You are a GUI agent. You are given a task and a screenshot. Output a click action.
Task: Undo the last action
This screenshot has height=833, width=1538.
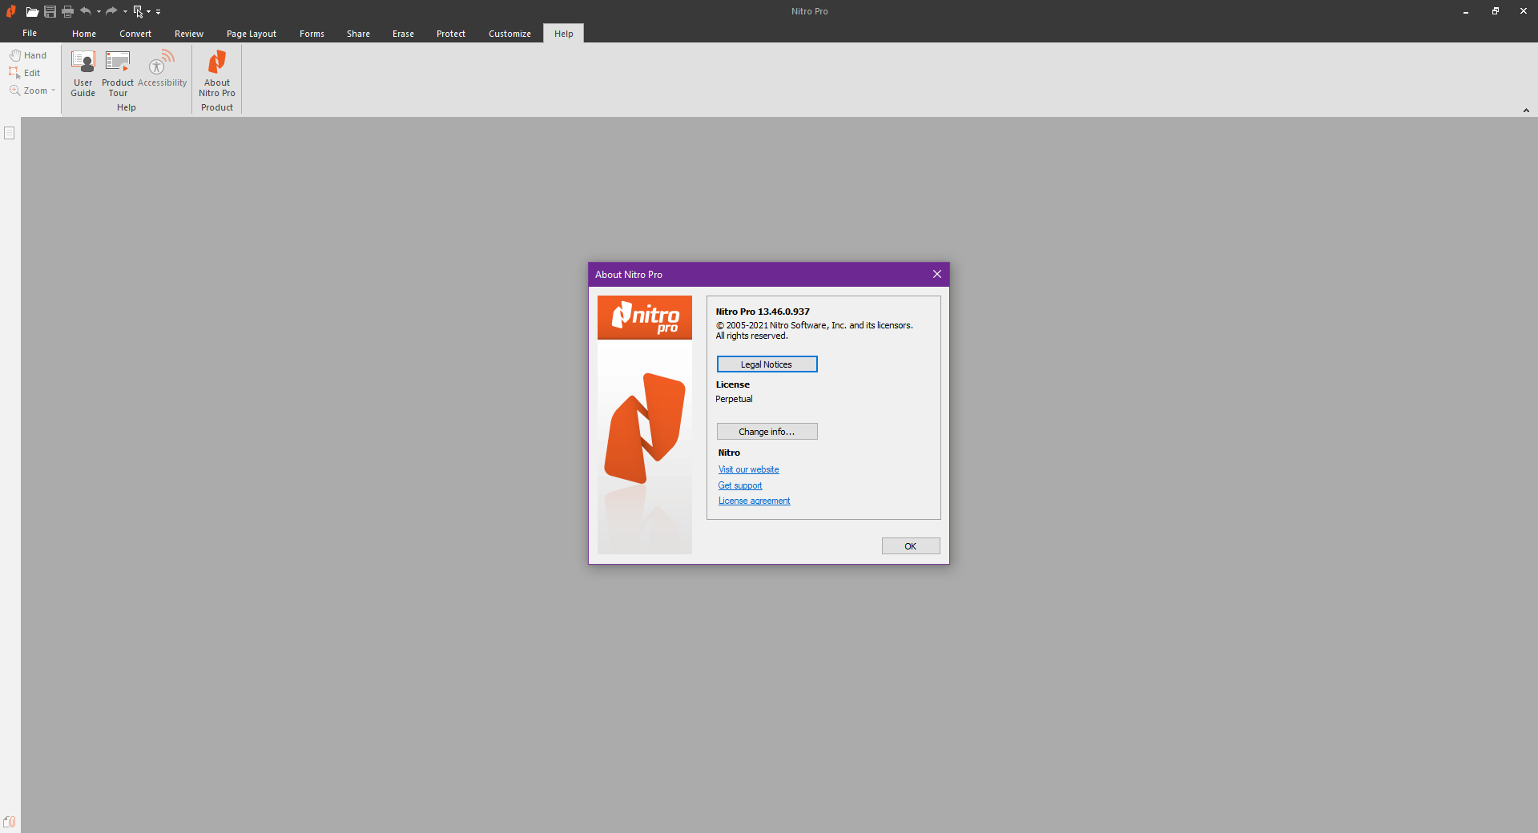click(x=85, y=11)
